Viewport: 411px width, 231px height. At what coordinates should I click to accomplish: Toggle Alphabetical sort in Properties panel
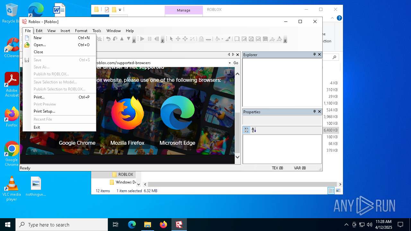pos(254,130)
